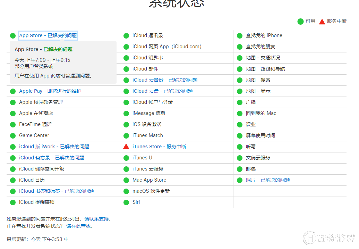
Task: Click green status dot beside 广播
Action: click(x=239, y=102)
